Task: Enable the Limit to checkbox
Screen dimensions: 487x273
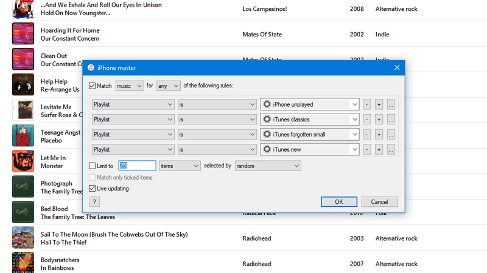Action: point(93,166)
